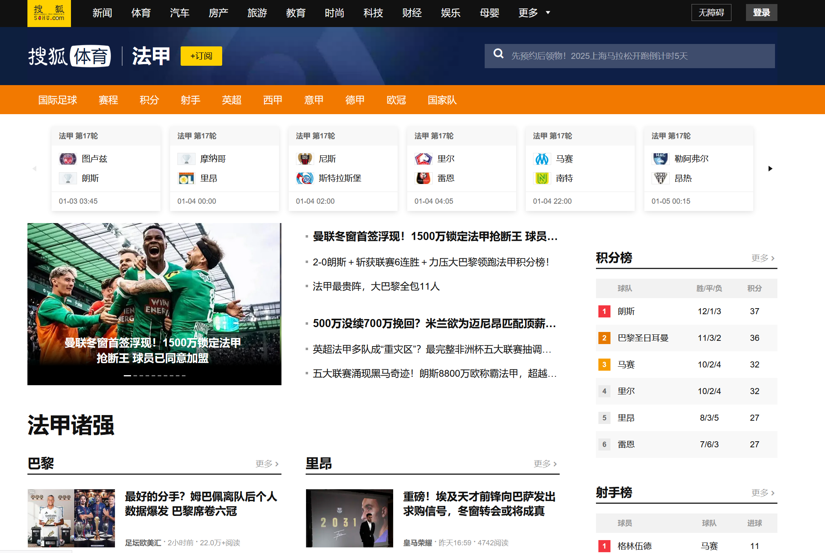Screen dimensions: 825x553
Task: Switch to the 英超 tab
Action: pos(231,100)
